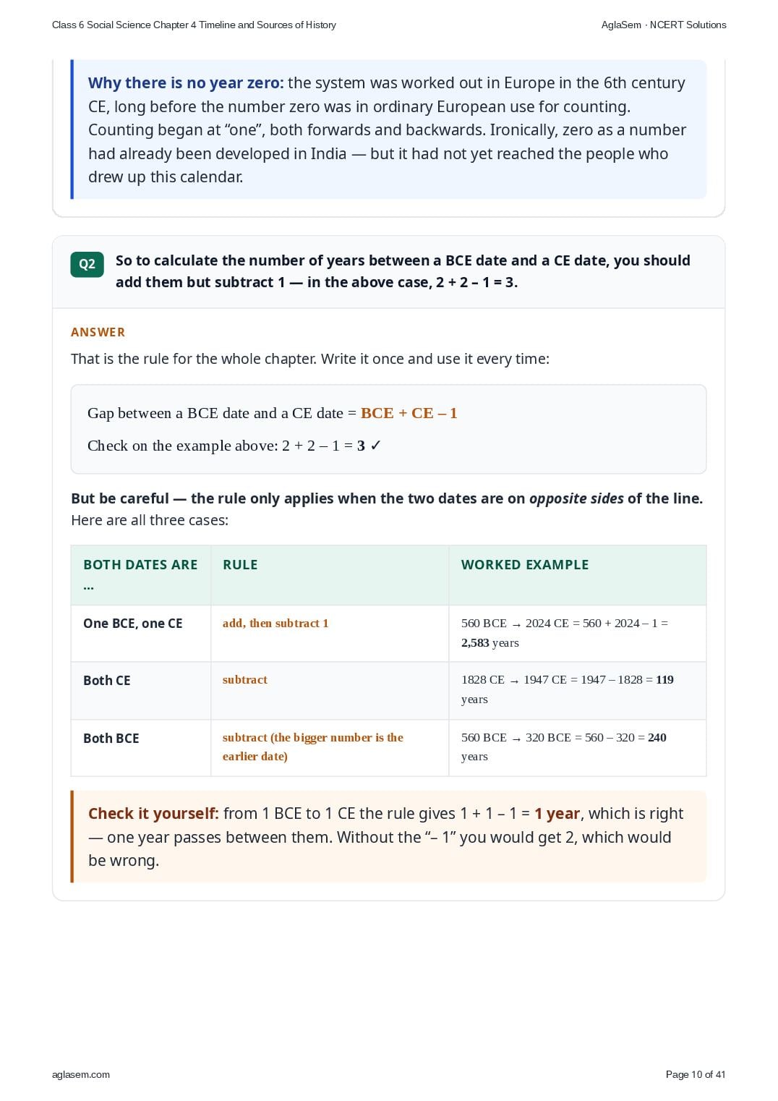Click the 'Both BCE' row label
Image resolution: width=778 pixels, height=1101 pixels.
coord(111,739)
